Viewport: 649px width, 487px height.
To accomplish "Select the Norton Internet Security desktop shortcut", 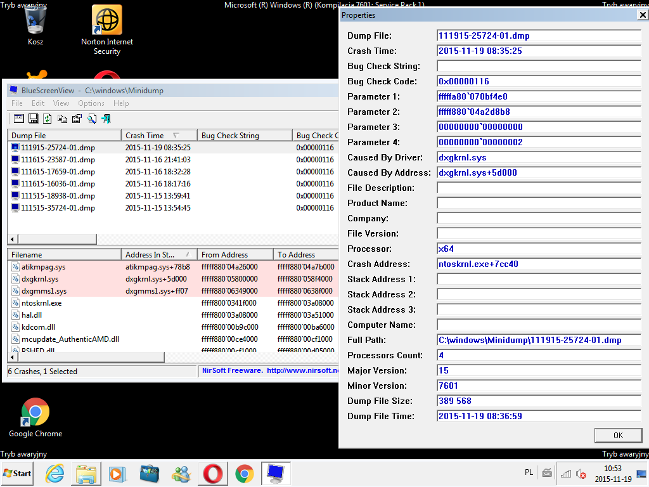I will tap(107, 30).
